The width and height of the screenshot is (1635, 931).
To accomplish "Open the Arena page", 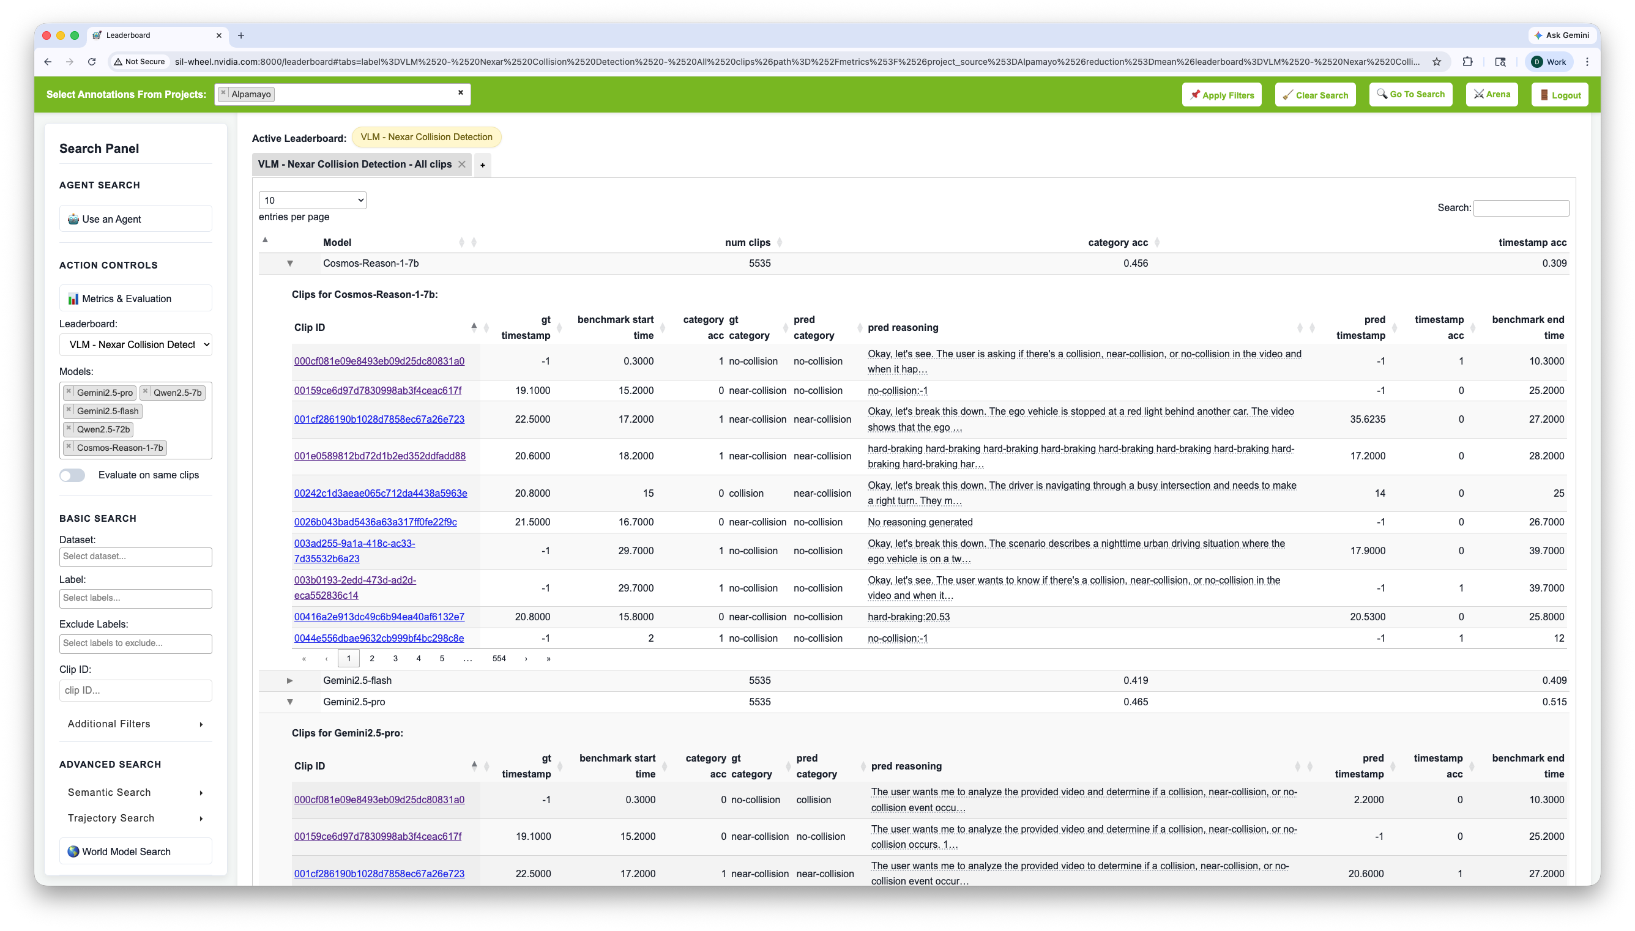I will click(1492, 94).
